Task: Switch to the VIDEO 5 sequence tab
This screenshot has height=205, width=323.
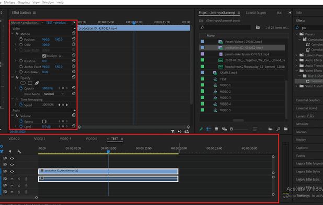Action: [91, 139]
